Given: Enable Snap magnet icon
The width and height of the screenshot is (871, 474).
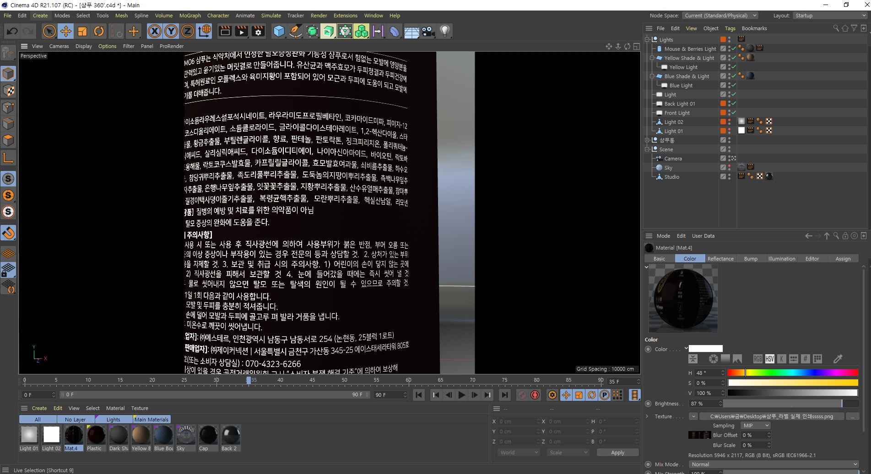Looking at the screenshot, I should [9, 233].
